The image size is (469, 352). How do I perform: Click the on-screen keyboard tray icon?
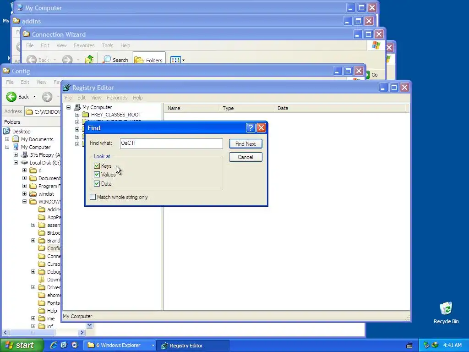409,346
